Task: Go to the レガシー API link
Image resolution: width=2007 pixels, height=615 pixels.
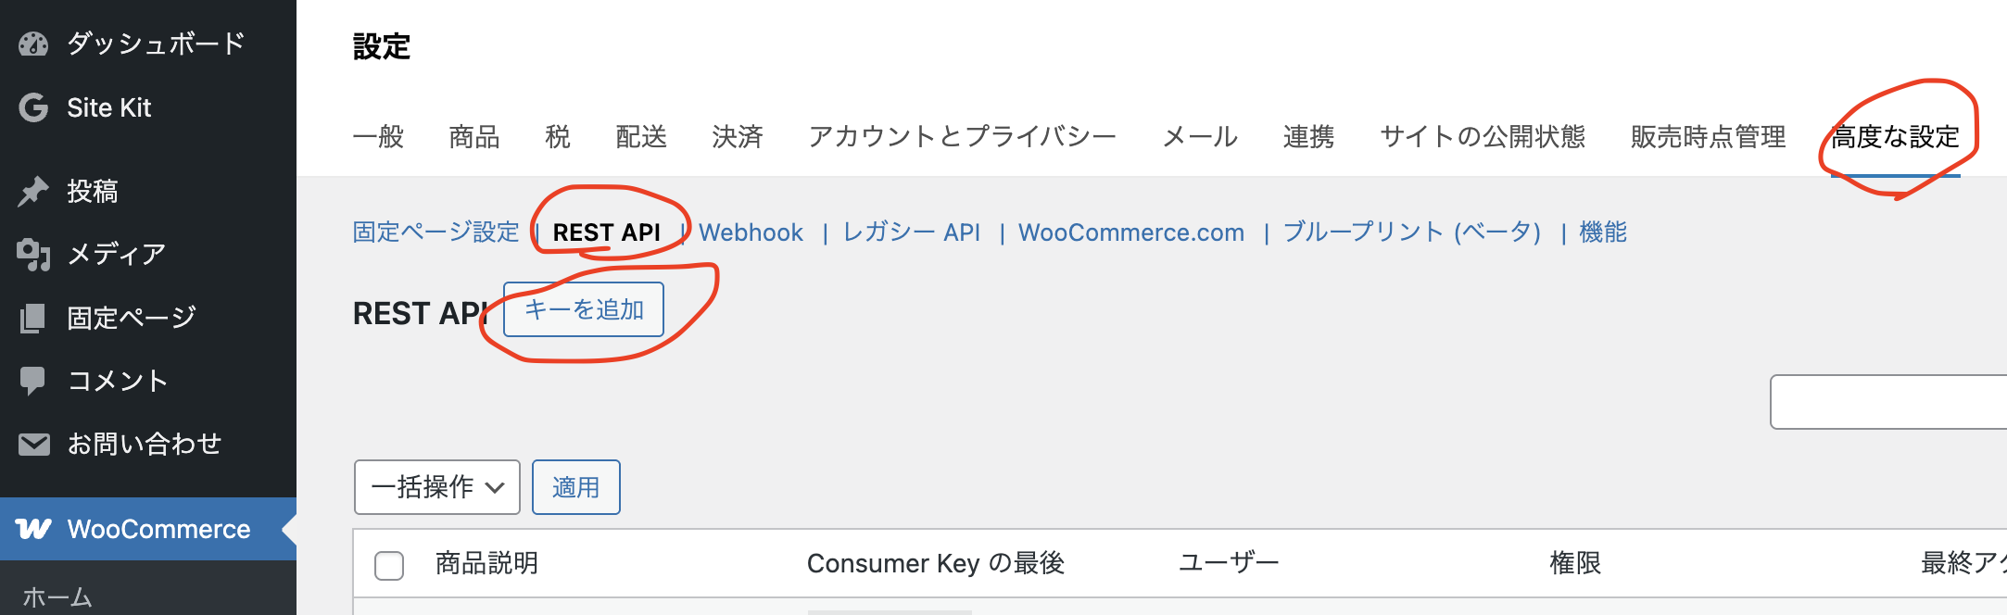Action: 911,232
